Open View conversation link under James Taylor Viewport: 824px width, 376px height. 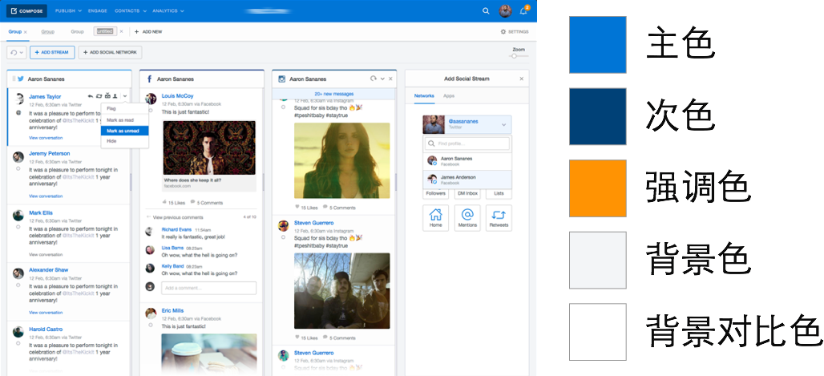(x=46, y=138)
